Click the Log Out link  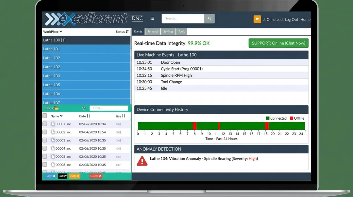click(x=291, y=20)
